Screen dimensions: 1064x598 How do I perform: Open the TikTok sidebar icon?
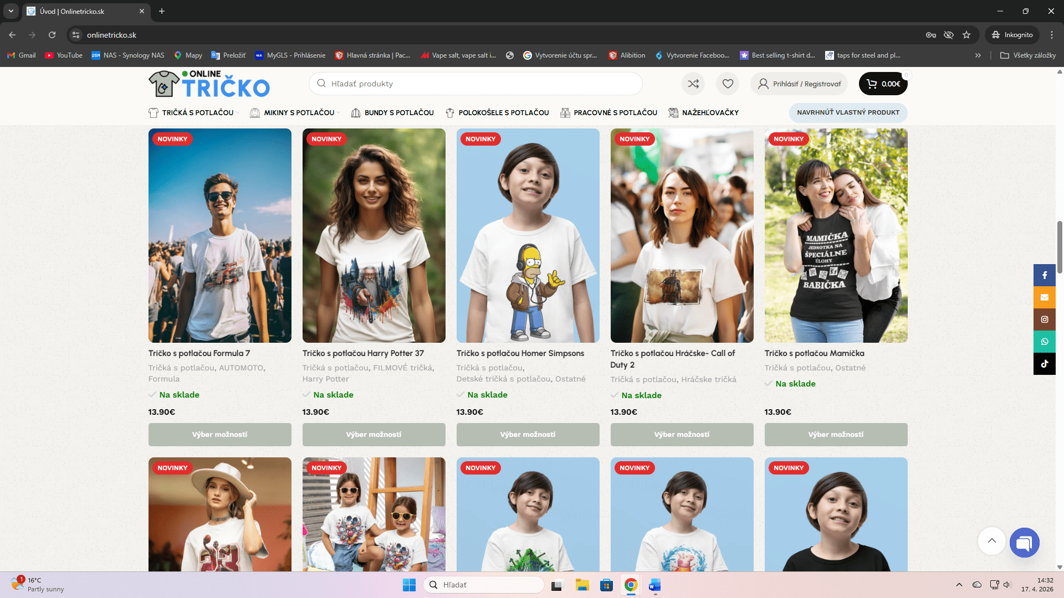(1044, 364)
